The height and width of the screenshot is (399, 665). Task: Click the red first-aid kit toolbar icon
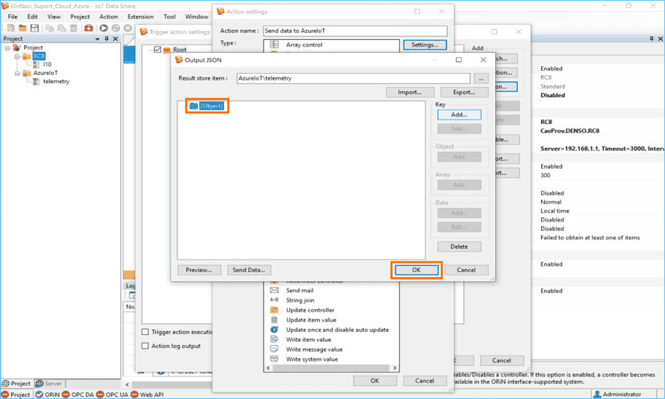coord(88,28)
